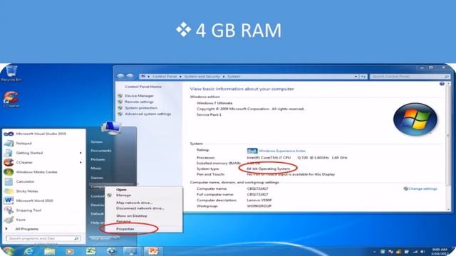This screenshot has width=456, height=256.
Task: Launch Paint from the Start menu
Action: (x=21, y=220)
